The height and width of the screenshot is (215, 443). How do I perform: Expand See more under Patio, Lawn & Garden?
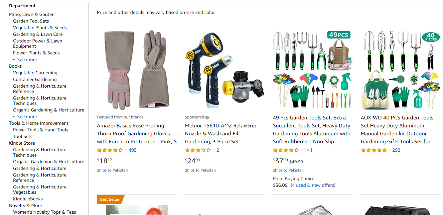click(27, 59)
